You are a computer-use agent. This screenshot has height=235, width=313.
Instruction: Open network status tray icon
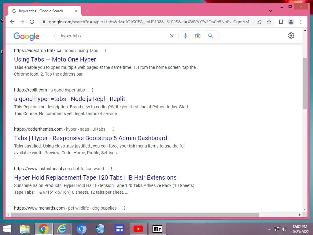pyautogui.click(x=277, y=229)
